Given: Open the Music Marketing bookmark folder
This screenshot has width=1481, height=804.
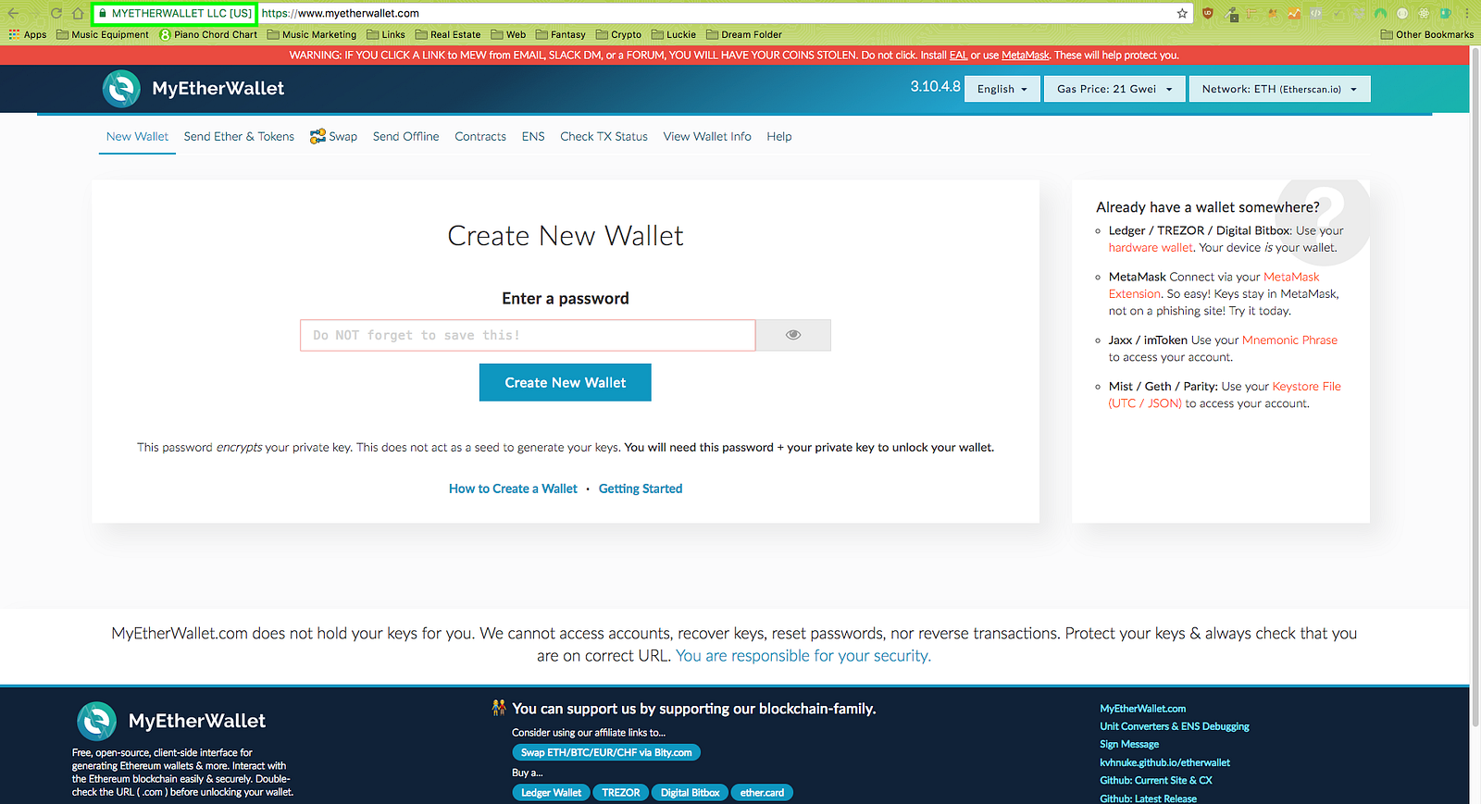Looking at the screenshot, I should point(312,35).
